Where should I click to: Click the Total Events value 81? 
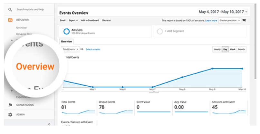(x=64, y=107)
